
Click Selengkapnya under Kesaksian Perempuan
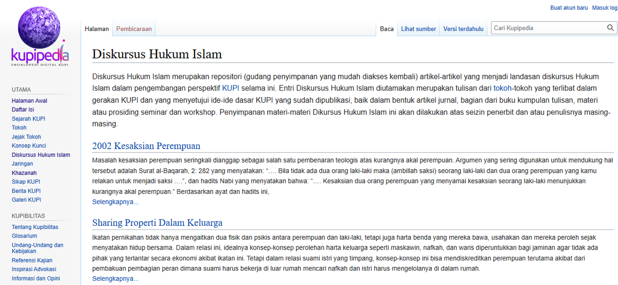tap(115, 202)
